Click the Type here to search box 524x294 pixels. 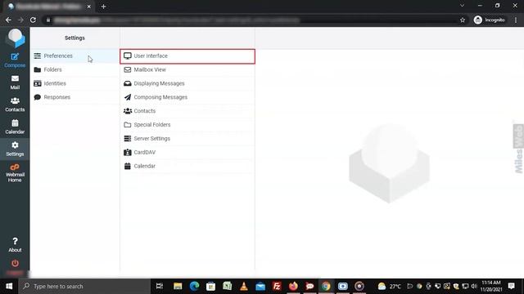[84, 286]
